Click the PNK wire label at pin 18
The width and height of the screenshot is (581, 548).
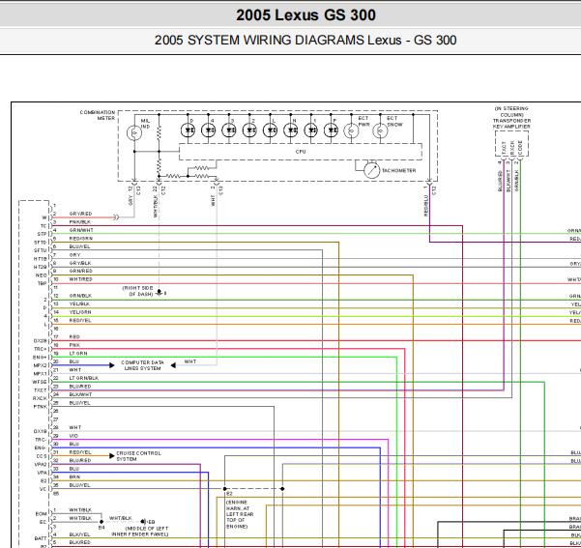pyautogui.click(x=74, y=345)
